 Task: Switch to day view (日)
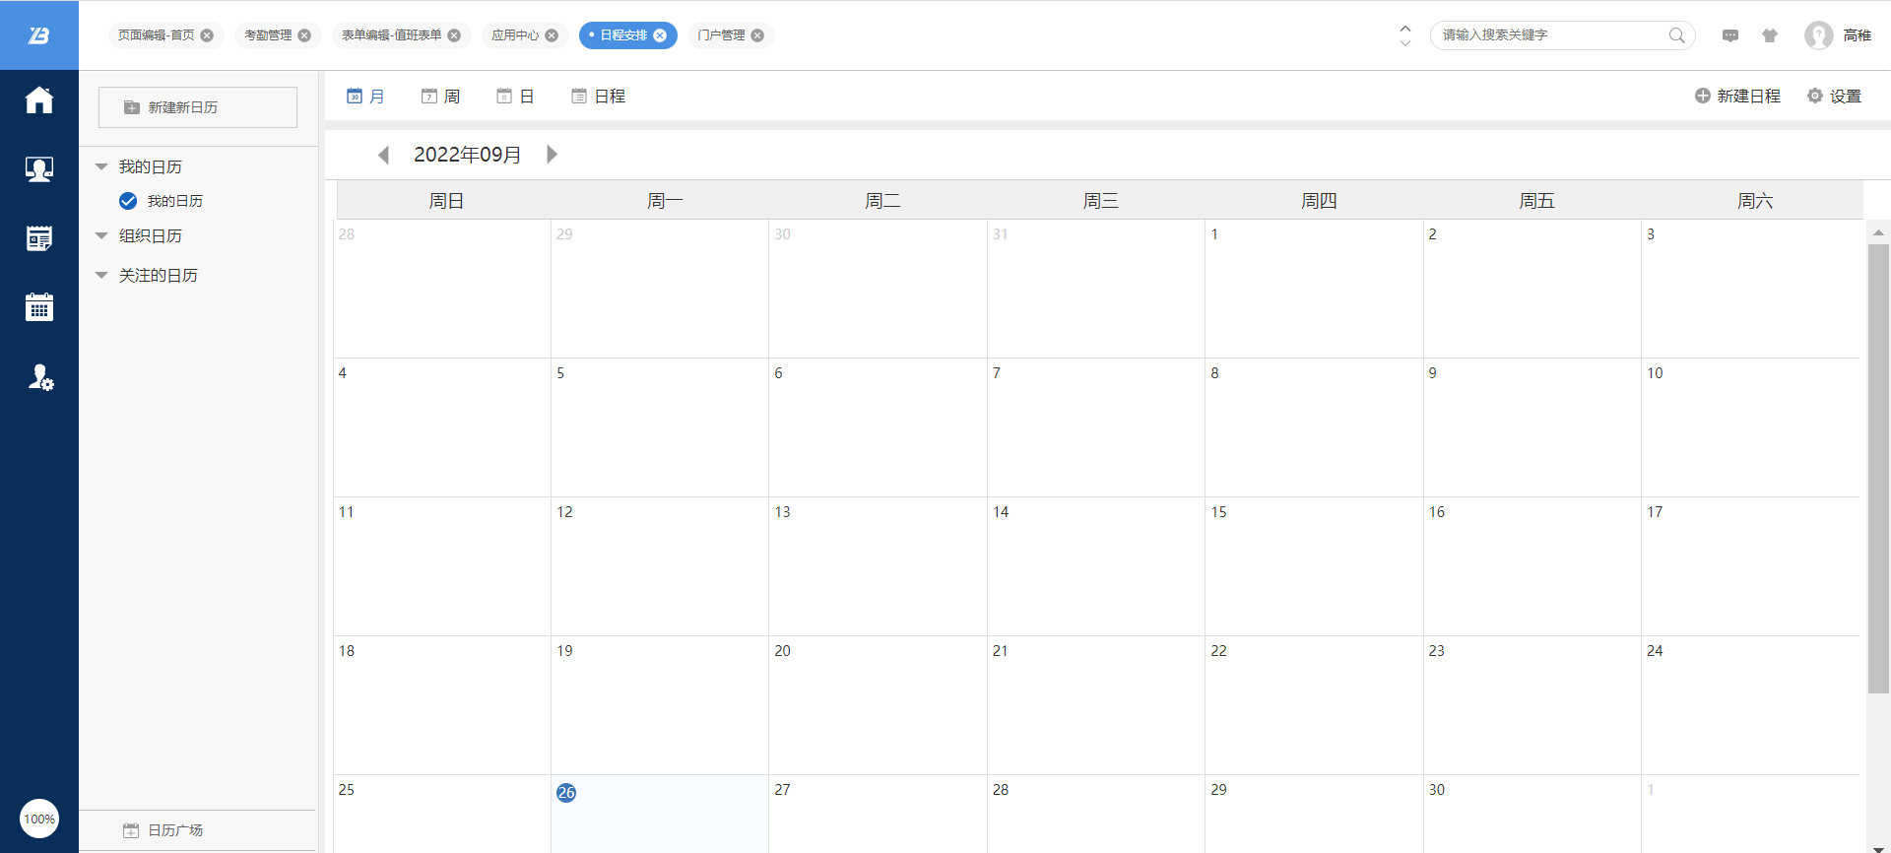[x=515, y=97]
